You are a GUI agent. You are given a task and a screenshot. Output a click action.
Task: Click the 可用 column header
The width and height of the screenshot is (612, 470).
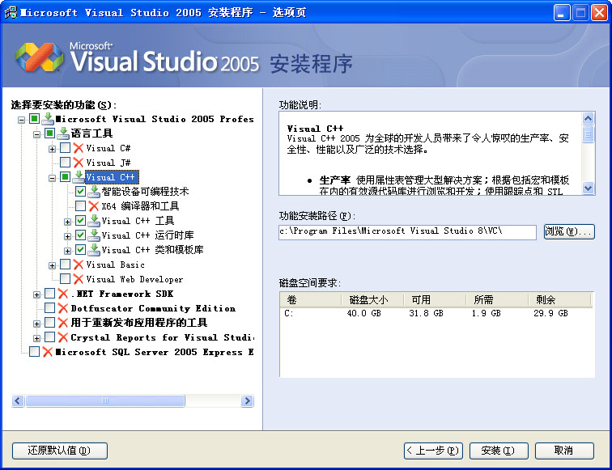coord(435,300)
